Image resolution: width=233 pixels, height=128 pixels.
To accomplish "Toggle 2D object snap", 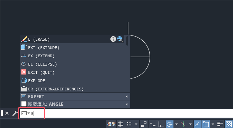I will [x=206, y=124].
